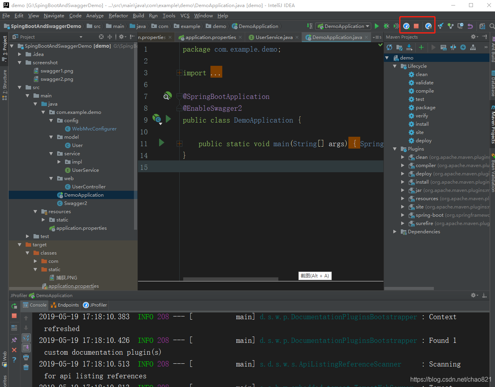Open Maven Projects settings gear

pyautogui.click(x=474, y=37)
